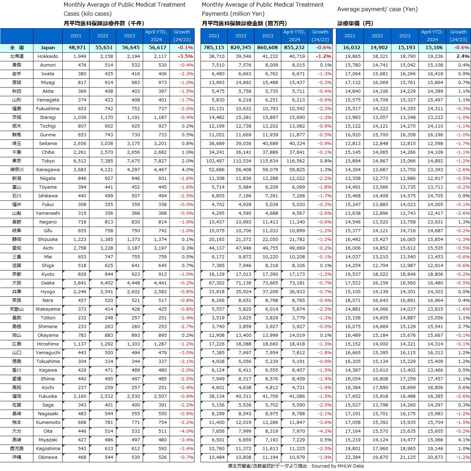471x471 pixels.
Task: Select the 厚生労働省 source footnote in Japanese
Action: (267, 466)
